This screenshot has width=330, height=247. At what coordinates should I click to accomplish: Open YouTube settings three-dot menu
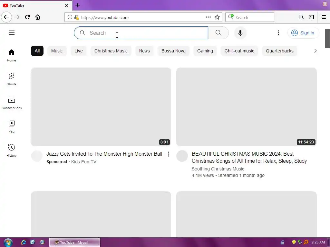[278, 33]
